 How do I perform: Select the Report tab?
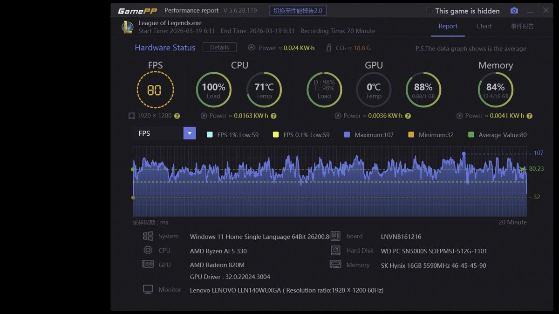click(x=448, y=26)
